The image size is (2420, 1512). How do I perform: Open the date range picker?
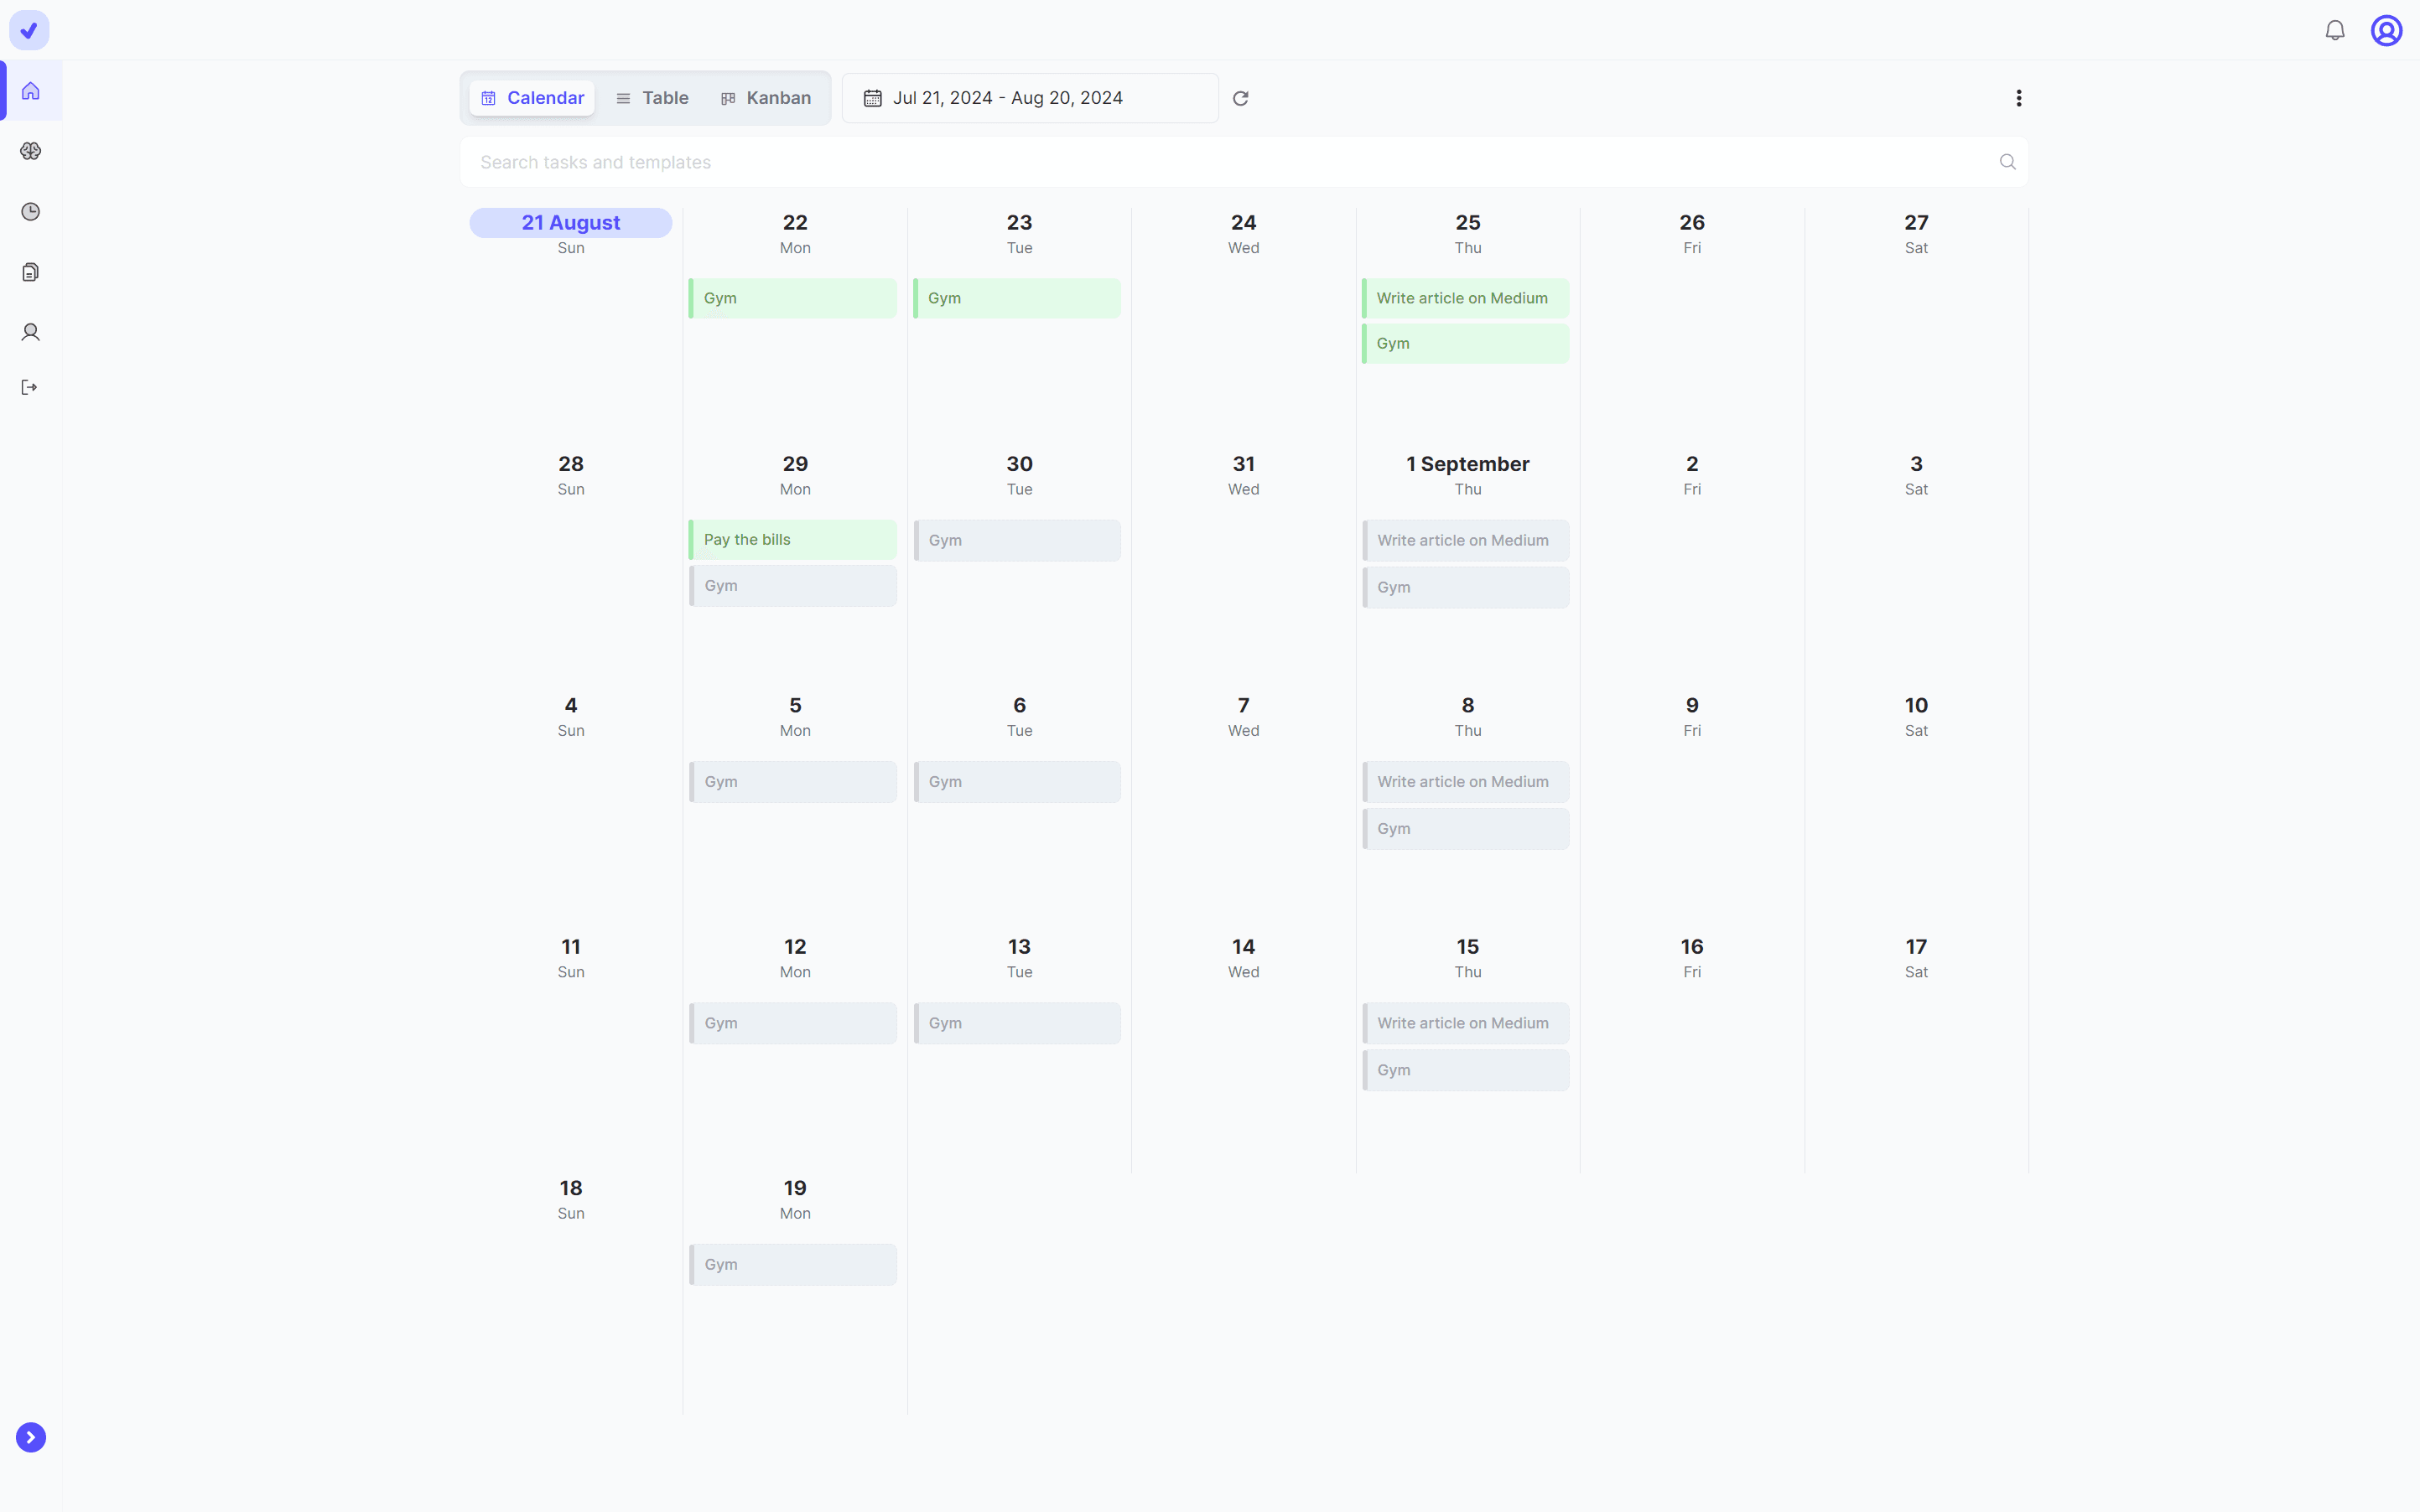[1030, 98]
